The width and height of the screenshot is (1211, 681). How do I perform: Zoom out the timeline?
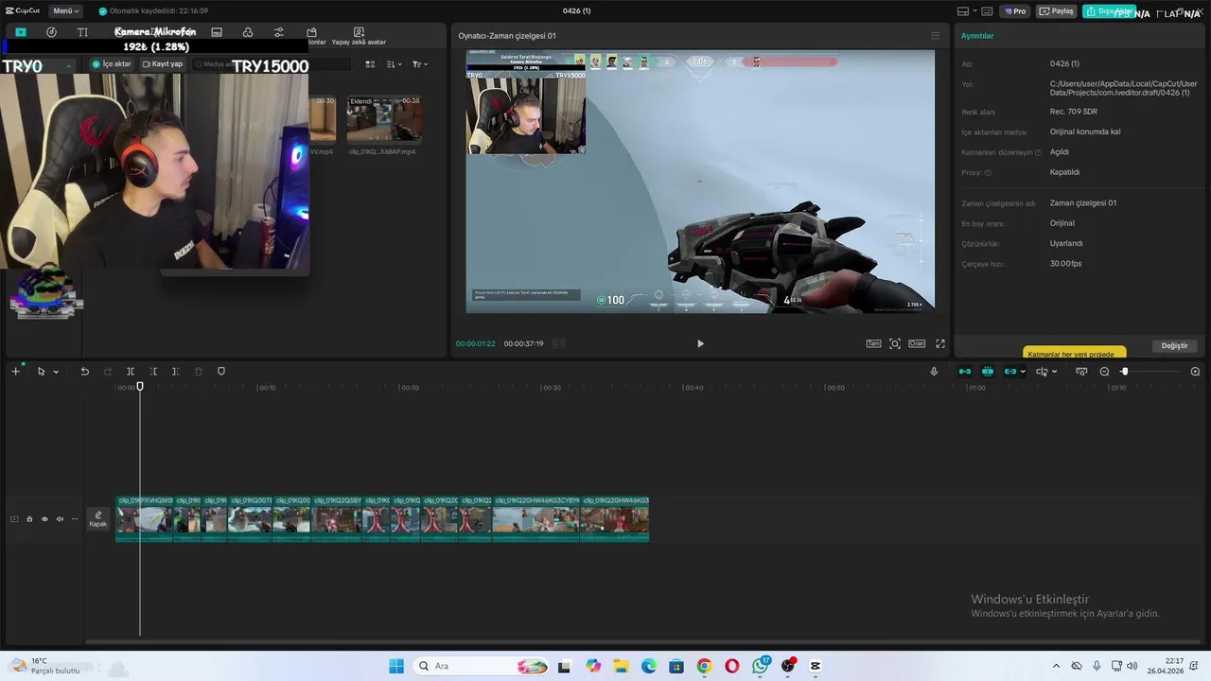pyautogui.click(x=1104, y=372)
